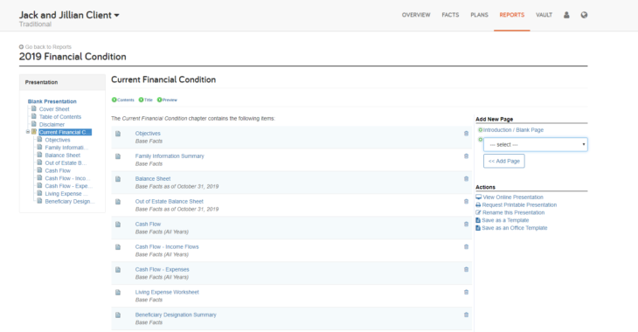Click Go back to Reports link
The width and height of the screenshot is (638, 332).
[48, 47]
